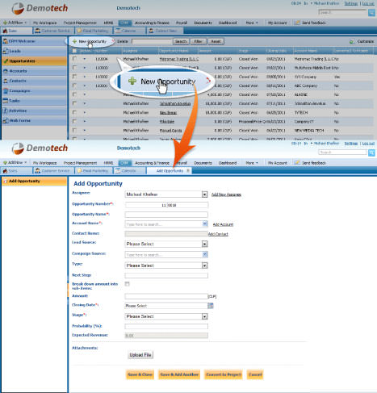Open My Workspace on the list screen menu
The image size is (377, 393).
pos(45,23)
